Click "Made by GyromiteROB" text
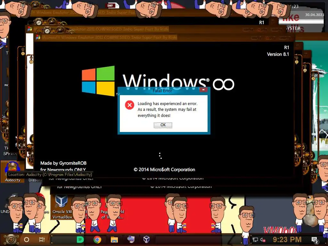The height and width of the screenshot is (246, 328). click(x=63, y=163)
